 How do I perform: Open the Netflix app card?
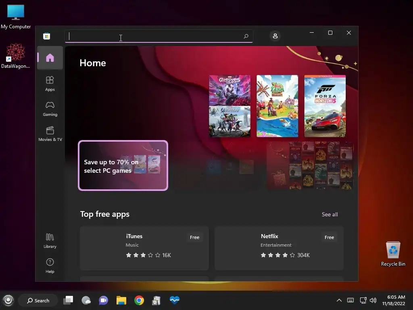click(x=279, y=248)
